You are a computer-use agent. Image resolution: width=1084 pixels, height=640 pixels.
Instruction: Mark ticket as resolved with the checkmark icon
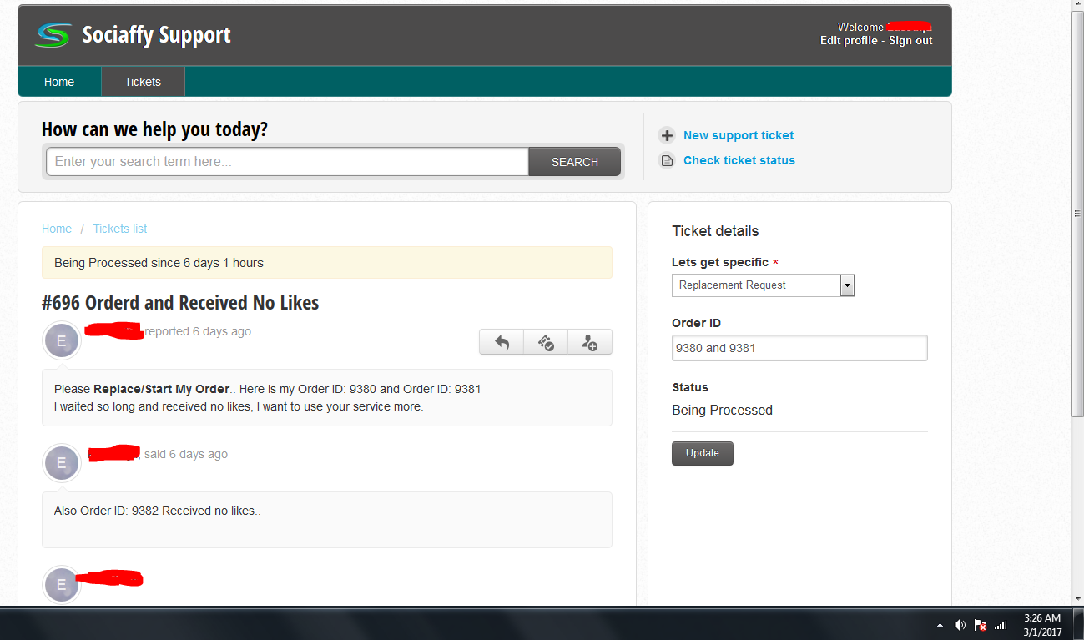(546, 342)
